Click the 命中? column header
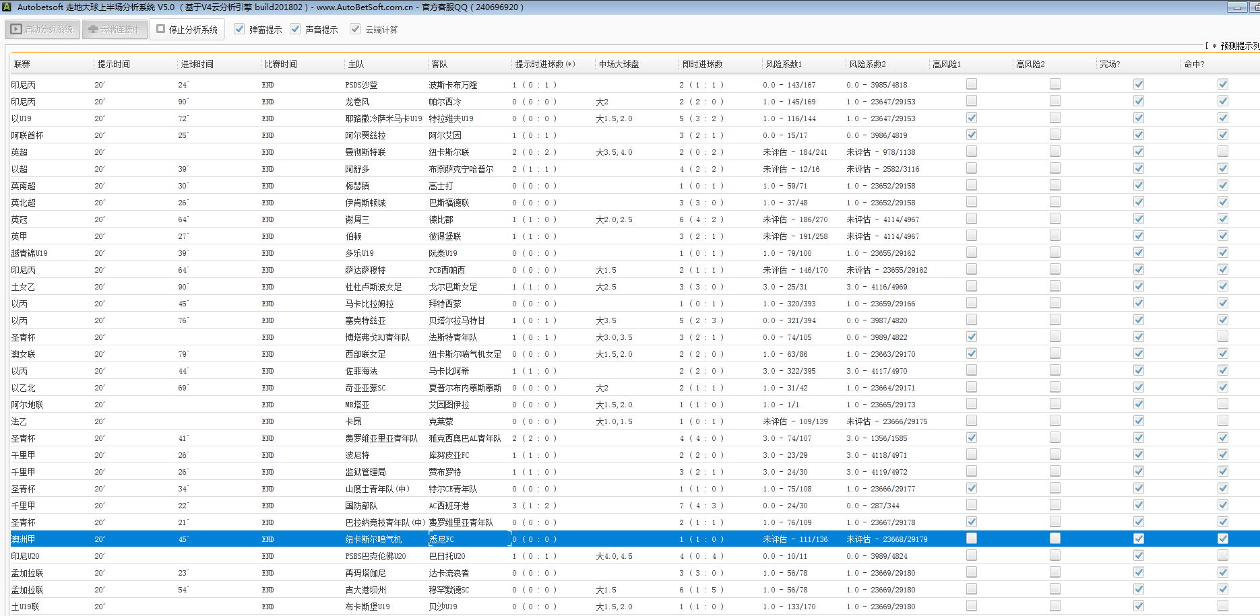 (1194, 65)
